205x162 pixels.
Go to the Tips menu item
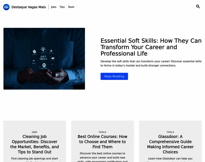62,7
